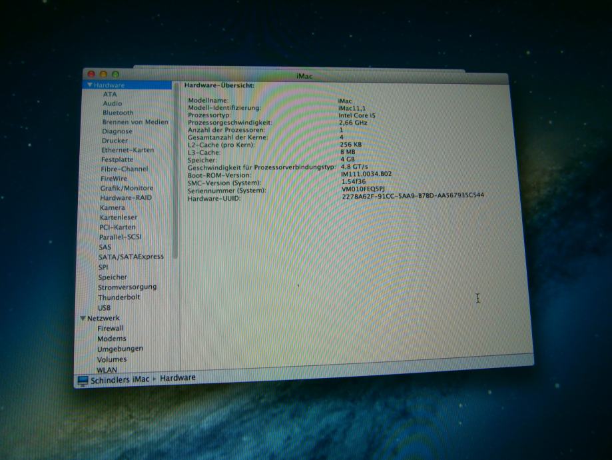Open the Diagnose entry
The image size is (612, 460).
pos(117,131)
